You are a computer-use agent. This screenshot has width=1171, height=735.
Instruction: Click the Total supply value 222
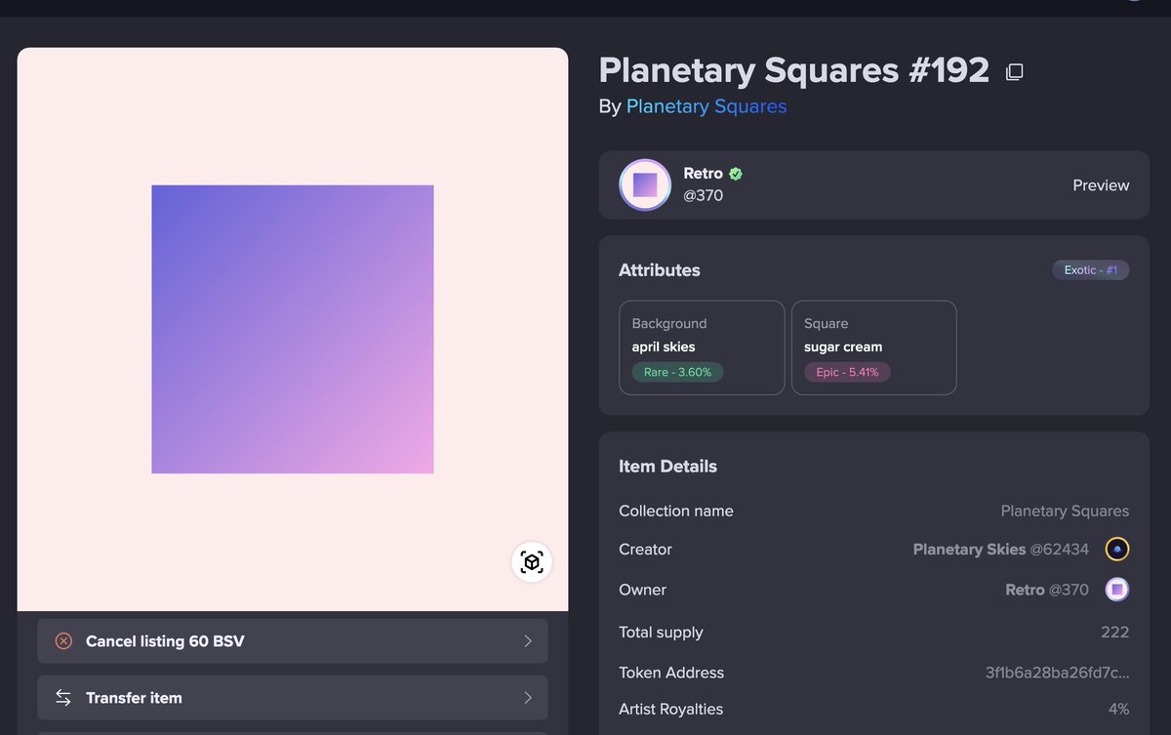coord(1114,633)
